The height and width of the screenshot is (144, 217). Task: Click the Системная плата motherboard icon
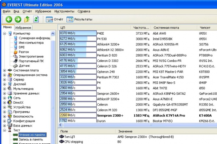tap(10, 70)
